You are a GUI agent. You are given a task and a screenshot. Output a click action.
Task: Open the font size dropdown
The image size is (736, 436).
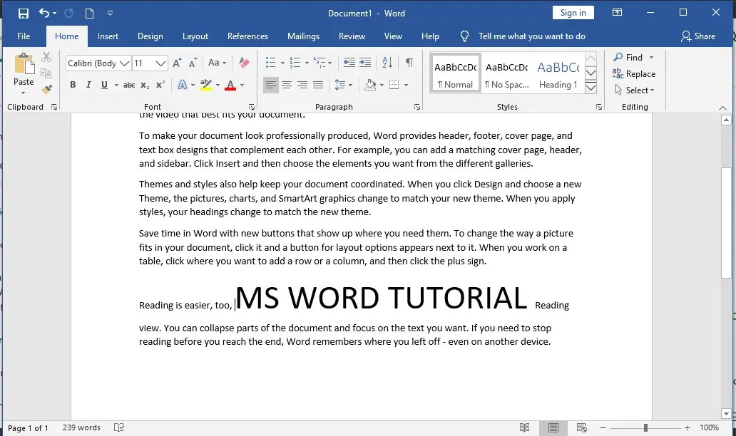click(161, 63)
